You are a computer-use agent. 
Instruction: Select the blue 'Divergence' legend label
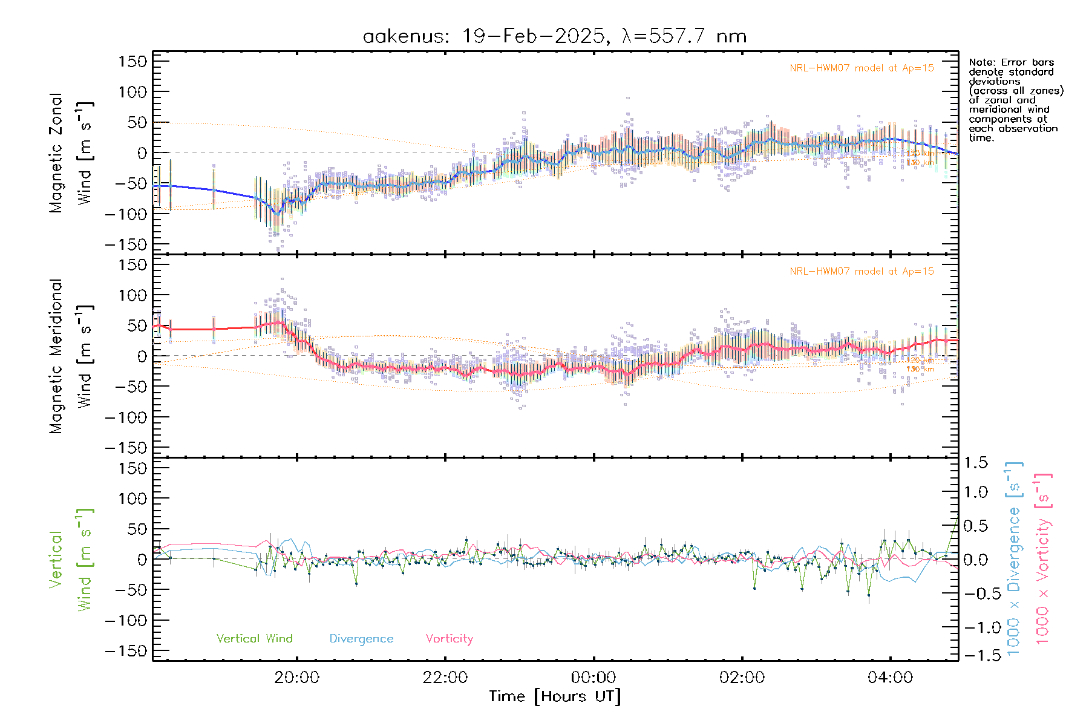tap(361, 638)
